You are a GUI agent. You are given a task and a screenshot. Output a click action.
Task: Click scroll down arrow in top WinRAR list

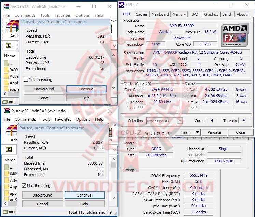pyautogui.click(x=114, y=88)
